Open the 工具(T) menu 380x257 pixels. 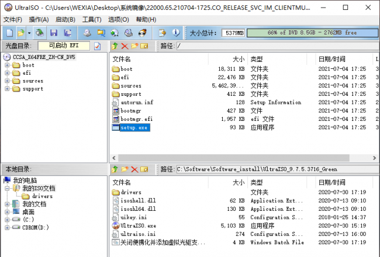click(x=92, y=19)
